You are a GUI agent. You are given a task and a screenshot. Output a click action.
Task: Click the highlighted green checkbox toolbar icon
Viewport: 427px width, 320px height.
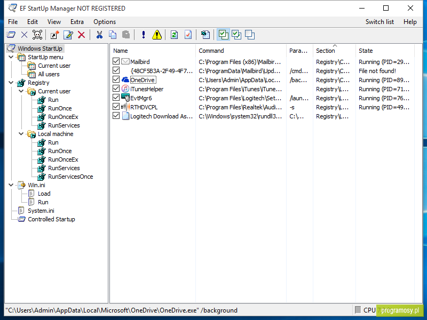[x=223, y=35]
